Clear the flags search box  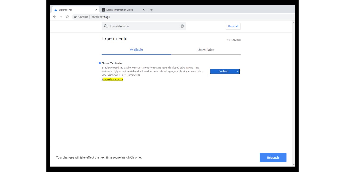(x=182, y=26)
